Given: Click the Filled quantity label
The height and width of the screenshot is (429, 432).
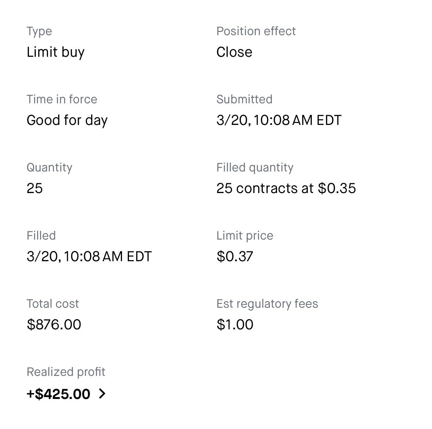Looking at the screenshot, I should click(255, 167).
